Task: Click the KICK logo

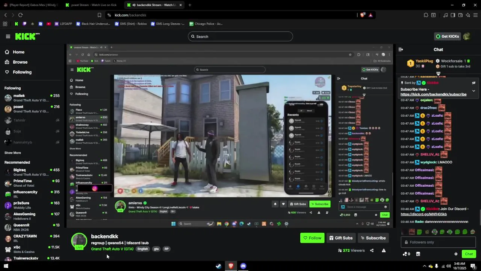Action: [27, 37]
